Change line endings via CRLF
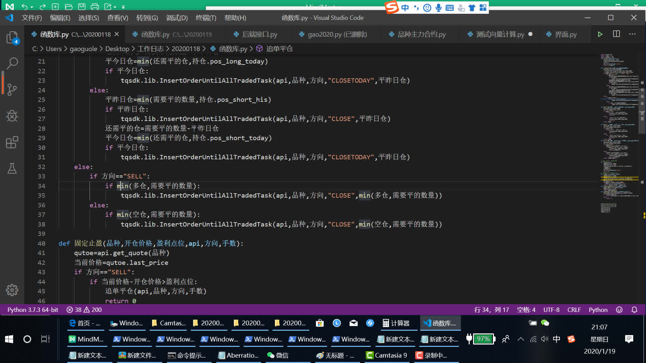The image size is (646, 363). (574, 310)
